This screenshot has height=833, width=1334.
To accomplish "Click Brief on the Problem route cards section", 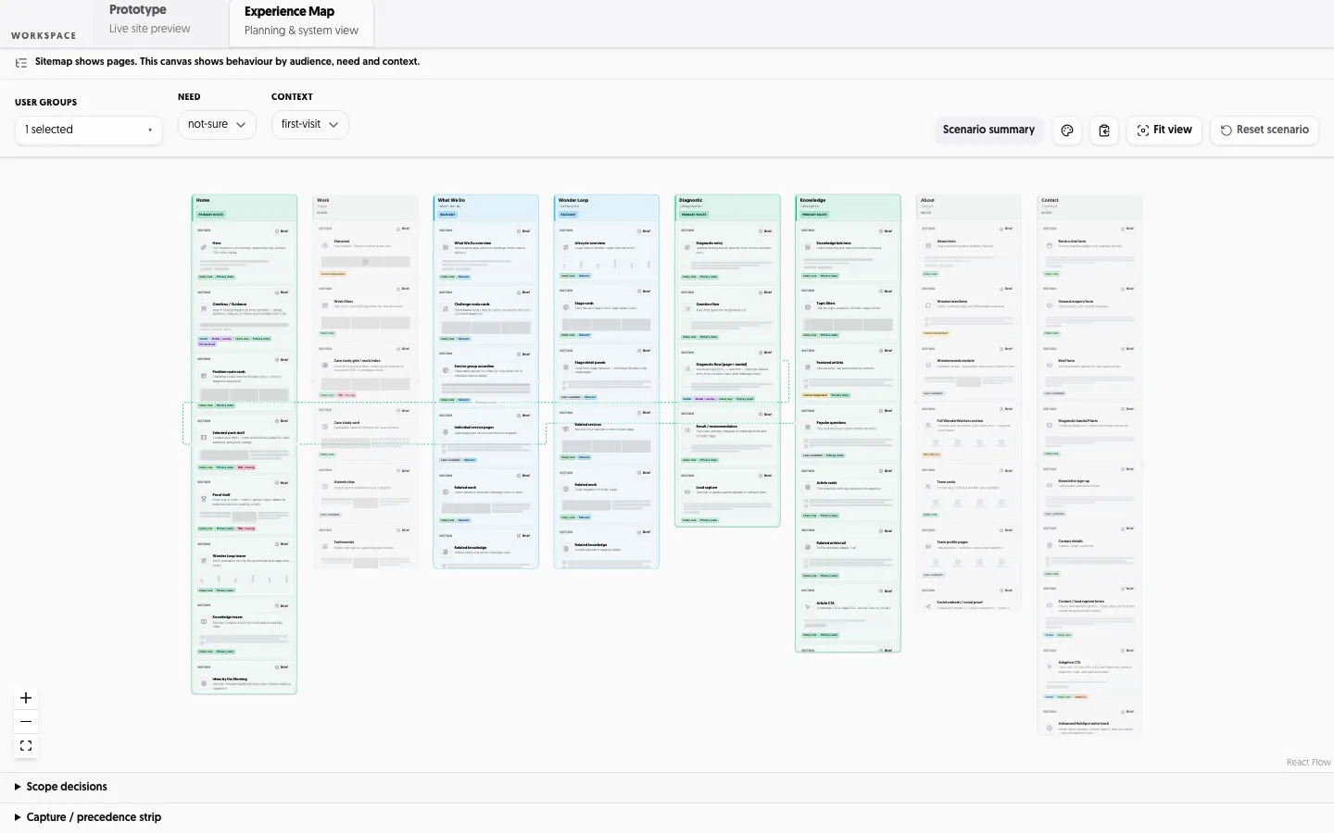I will [x=282, y=360].
